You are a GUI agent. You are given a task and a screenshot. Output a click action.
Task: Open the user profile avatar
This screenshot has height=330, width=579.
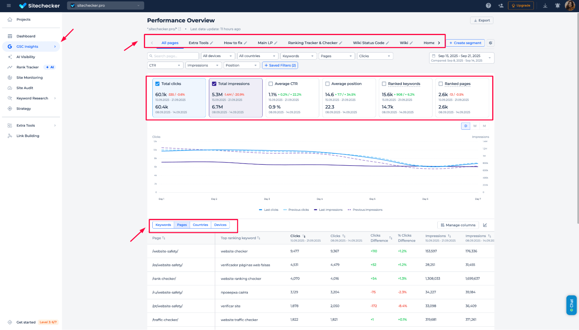(x=570, y=5)
